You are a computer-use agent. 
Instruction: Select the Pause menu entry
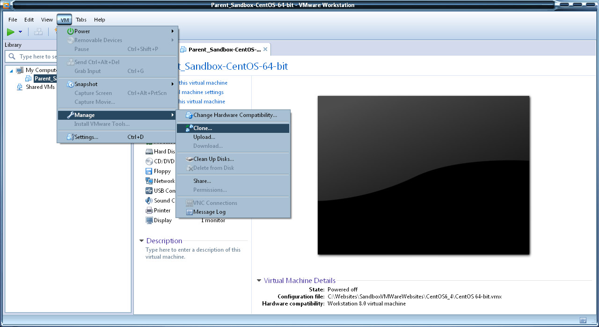(117, 49)
